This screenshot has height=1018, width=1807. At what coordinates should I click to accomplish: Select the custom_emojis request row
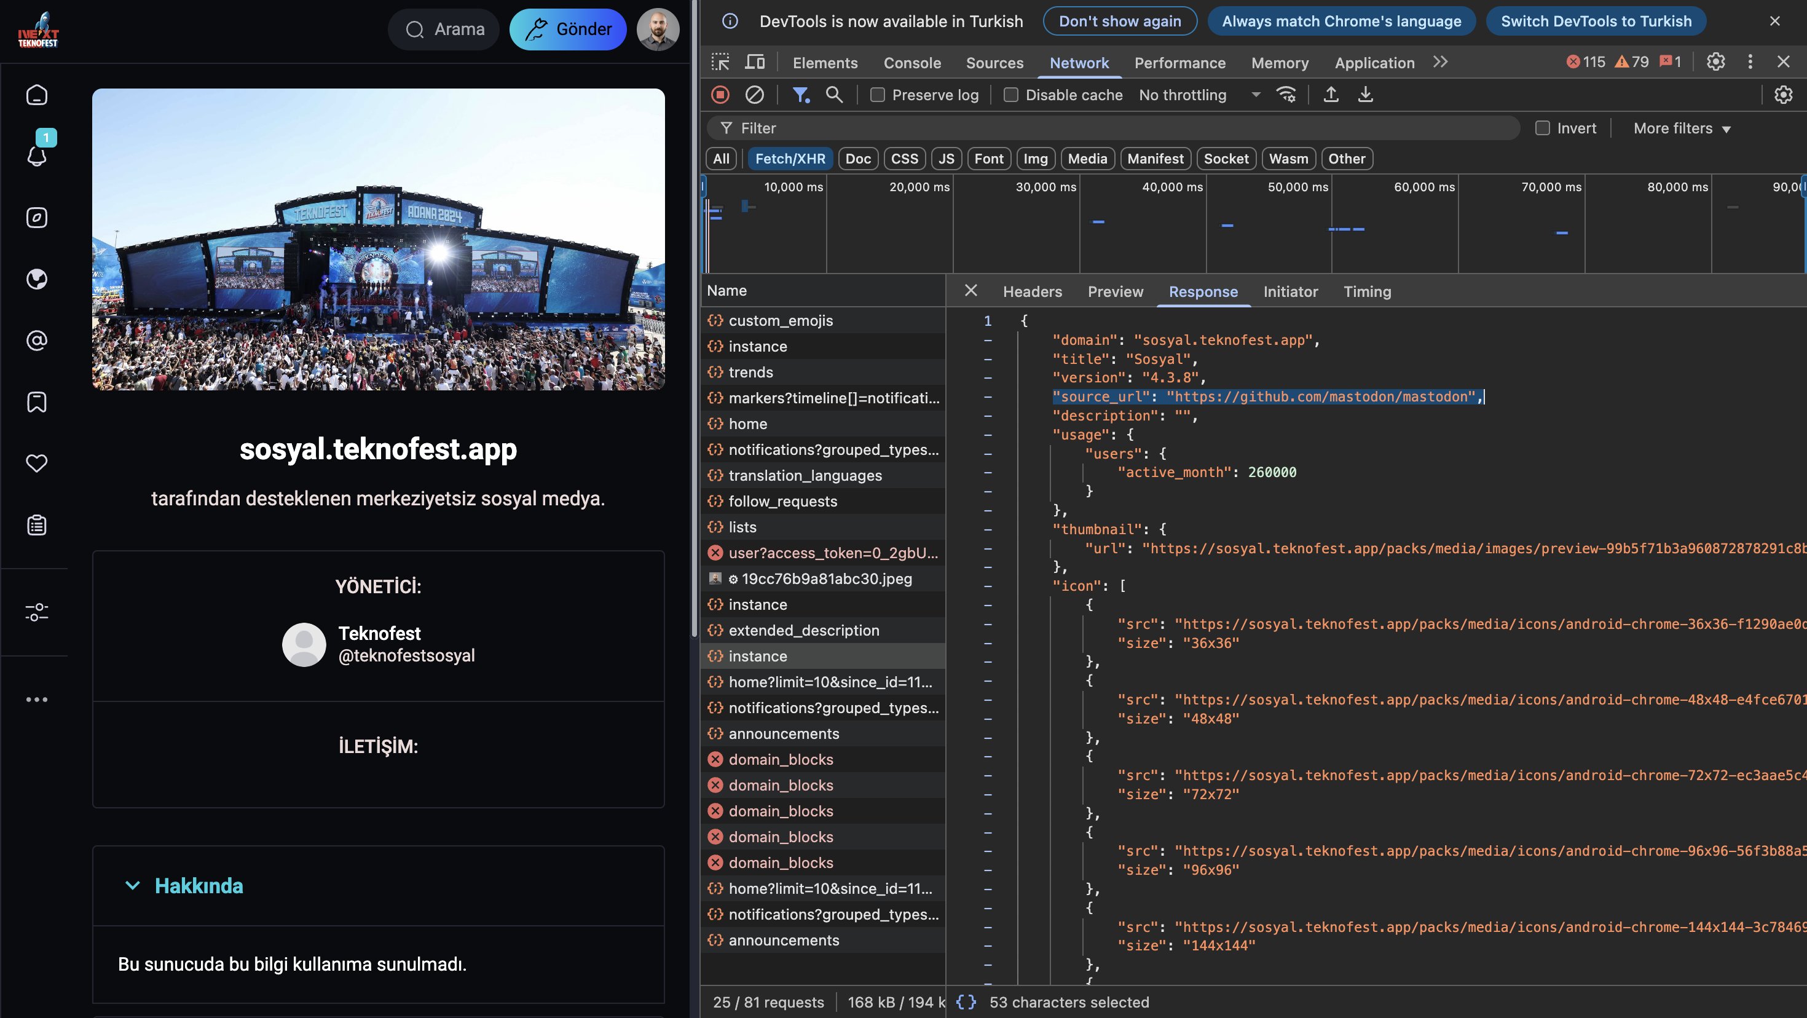(823, 321)
